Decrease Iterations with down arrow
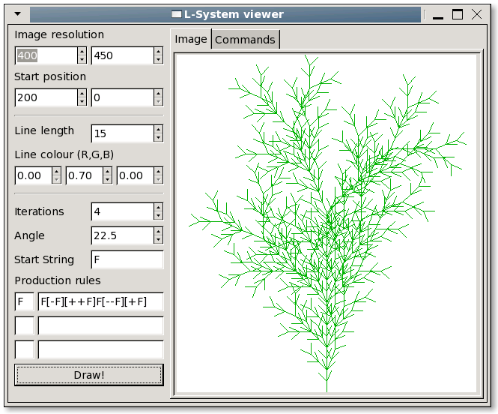498x414 pixels. click(x=158, y=215)
